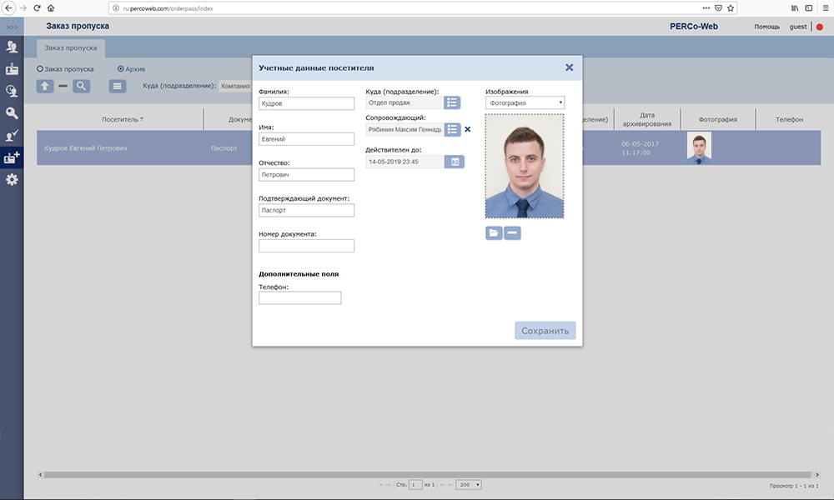Clear the Сопровождающий escort field
The image size is (834, 500).
click(468, 129)
